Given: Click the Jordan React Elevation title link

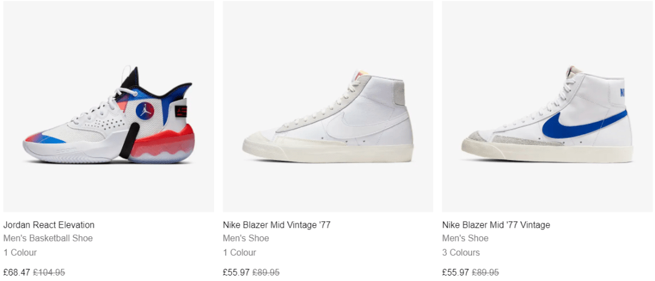Looking at the screenshot, I should (49, 225).
